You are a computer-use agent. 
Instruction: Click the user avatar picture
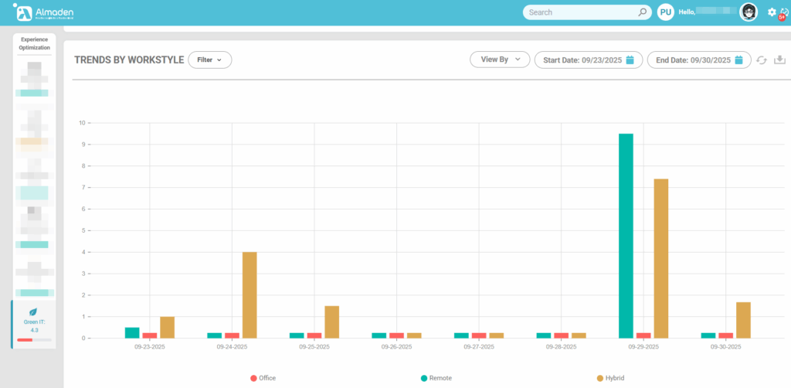[748, 12]
